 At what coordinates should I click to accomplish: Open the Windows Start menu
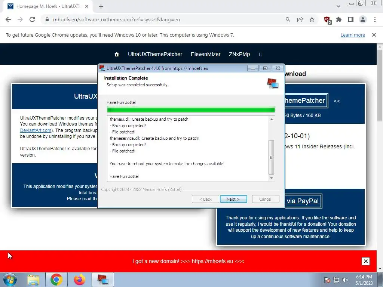[10, 280]
